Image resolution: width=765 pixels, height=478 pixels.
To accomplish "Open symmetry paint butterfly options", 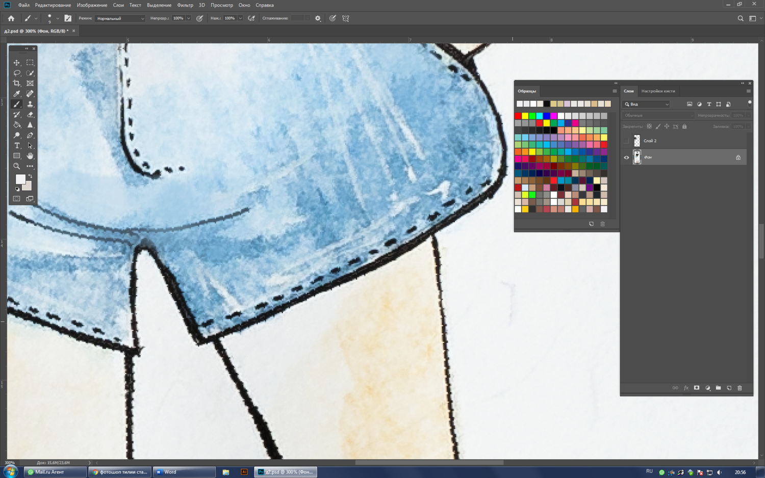I will click(346, 18).
